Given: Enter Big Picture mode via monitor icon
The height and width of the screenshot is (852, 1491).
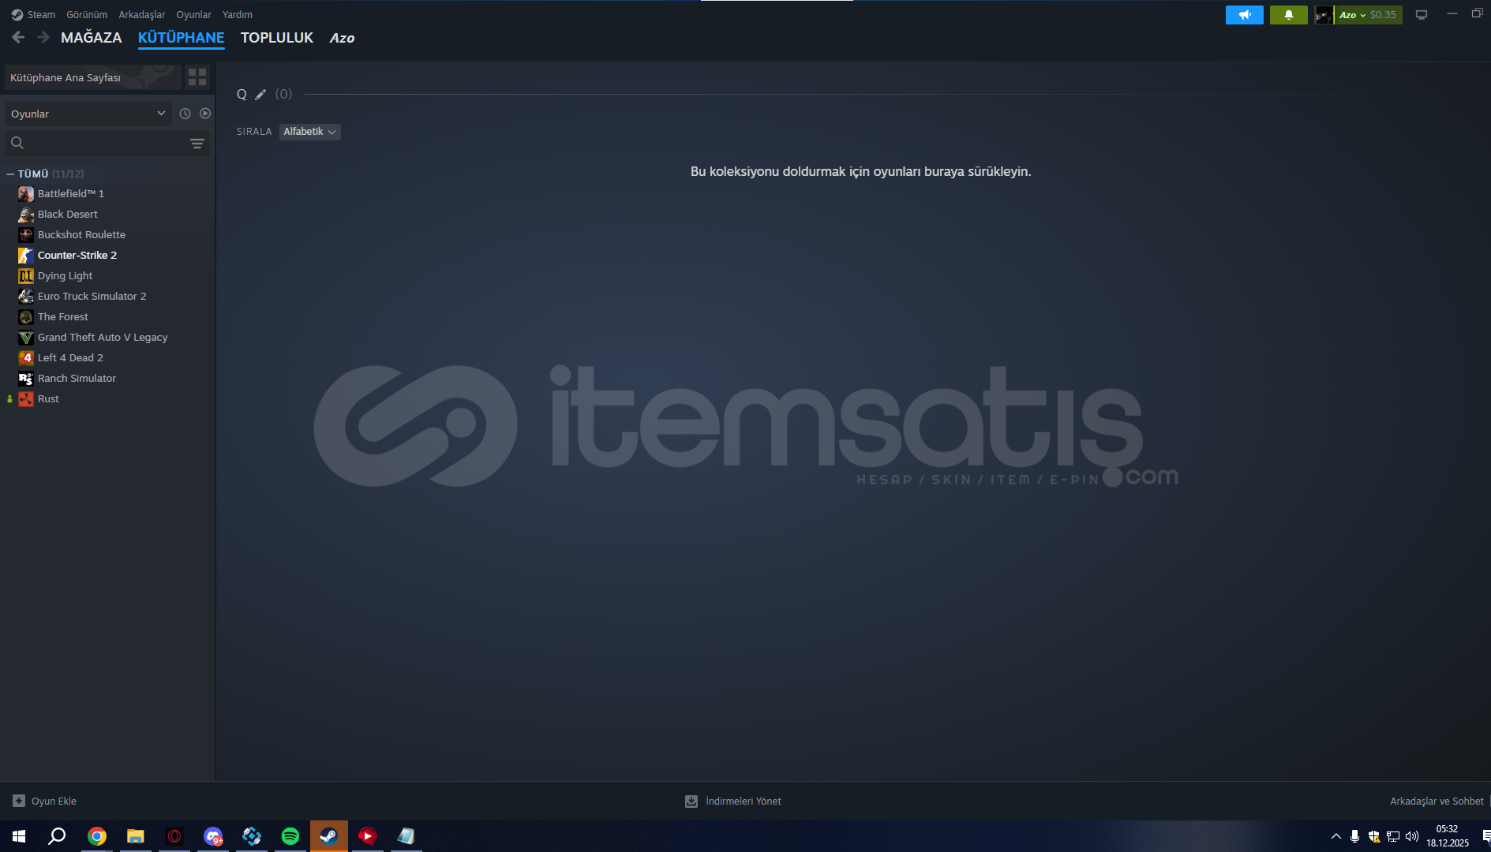Looking at the screenshot, I should [1422, 15].
